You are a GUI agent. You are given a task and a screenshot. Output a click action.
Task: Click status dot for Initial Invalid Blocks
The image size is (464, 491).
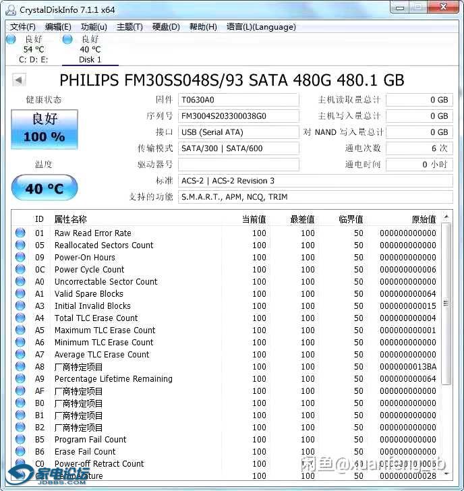[x=20, y=306]
